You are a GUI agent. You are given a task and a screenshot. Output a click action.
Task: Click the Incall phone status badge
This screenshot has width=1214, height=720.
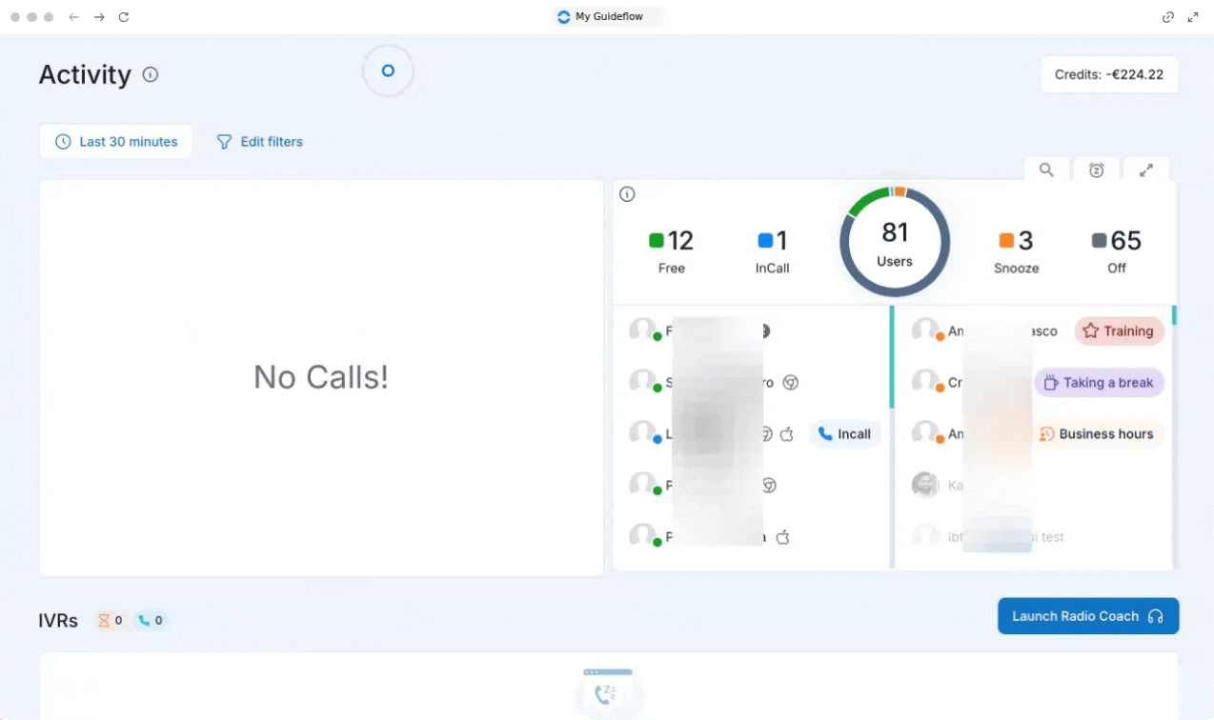point(845,434)
